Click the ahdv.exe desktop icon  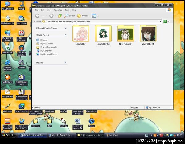[x=7, y=108]
